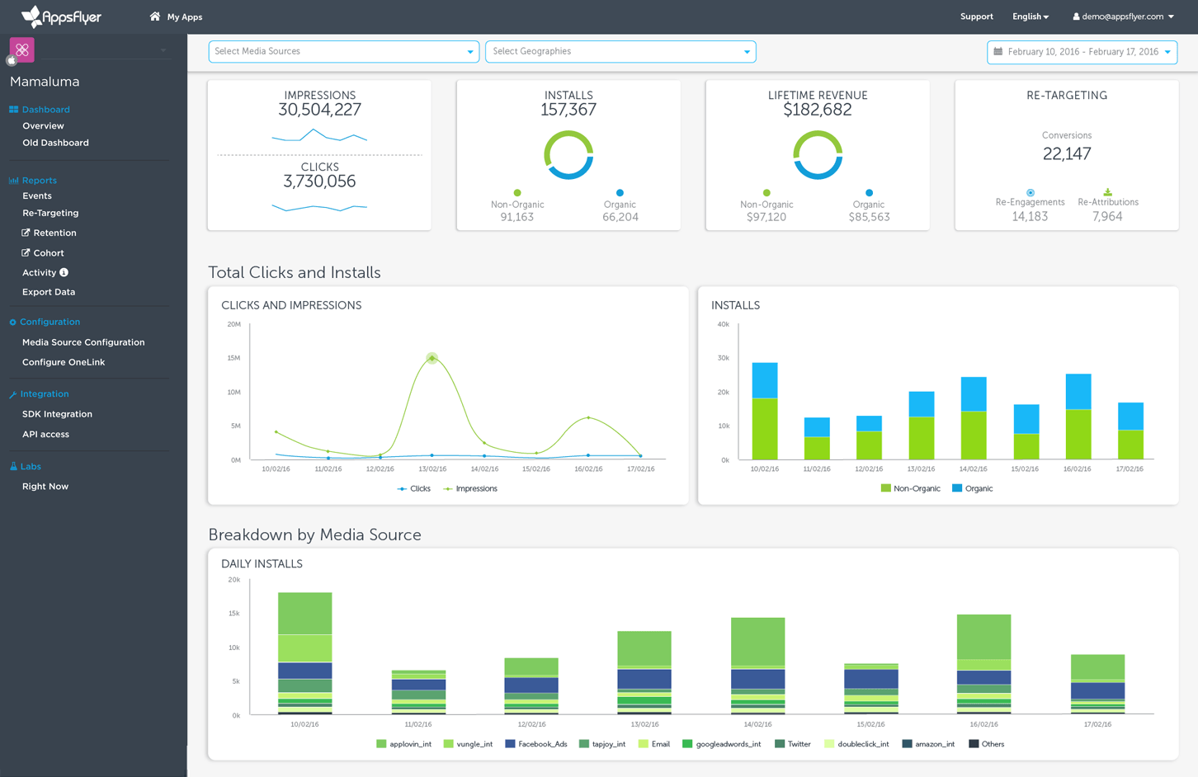
Task: Click the calendar icon in date range
Action: (998, 52)
